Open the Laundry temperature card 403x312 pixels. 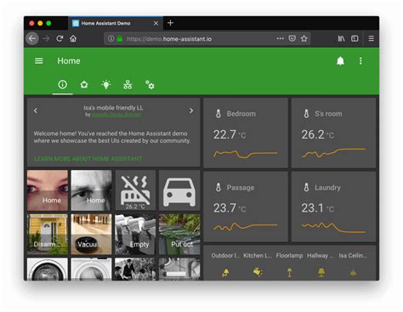pyautogui.click(x=333, y=207)
